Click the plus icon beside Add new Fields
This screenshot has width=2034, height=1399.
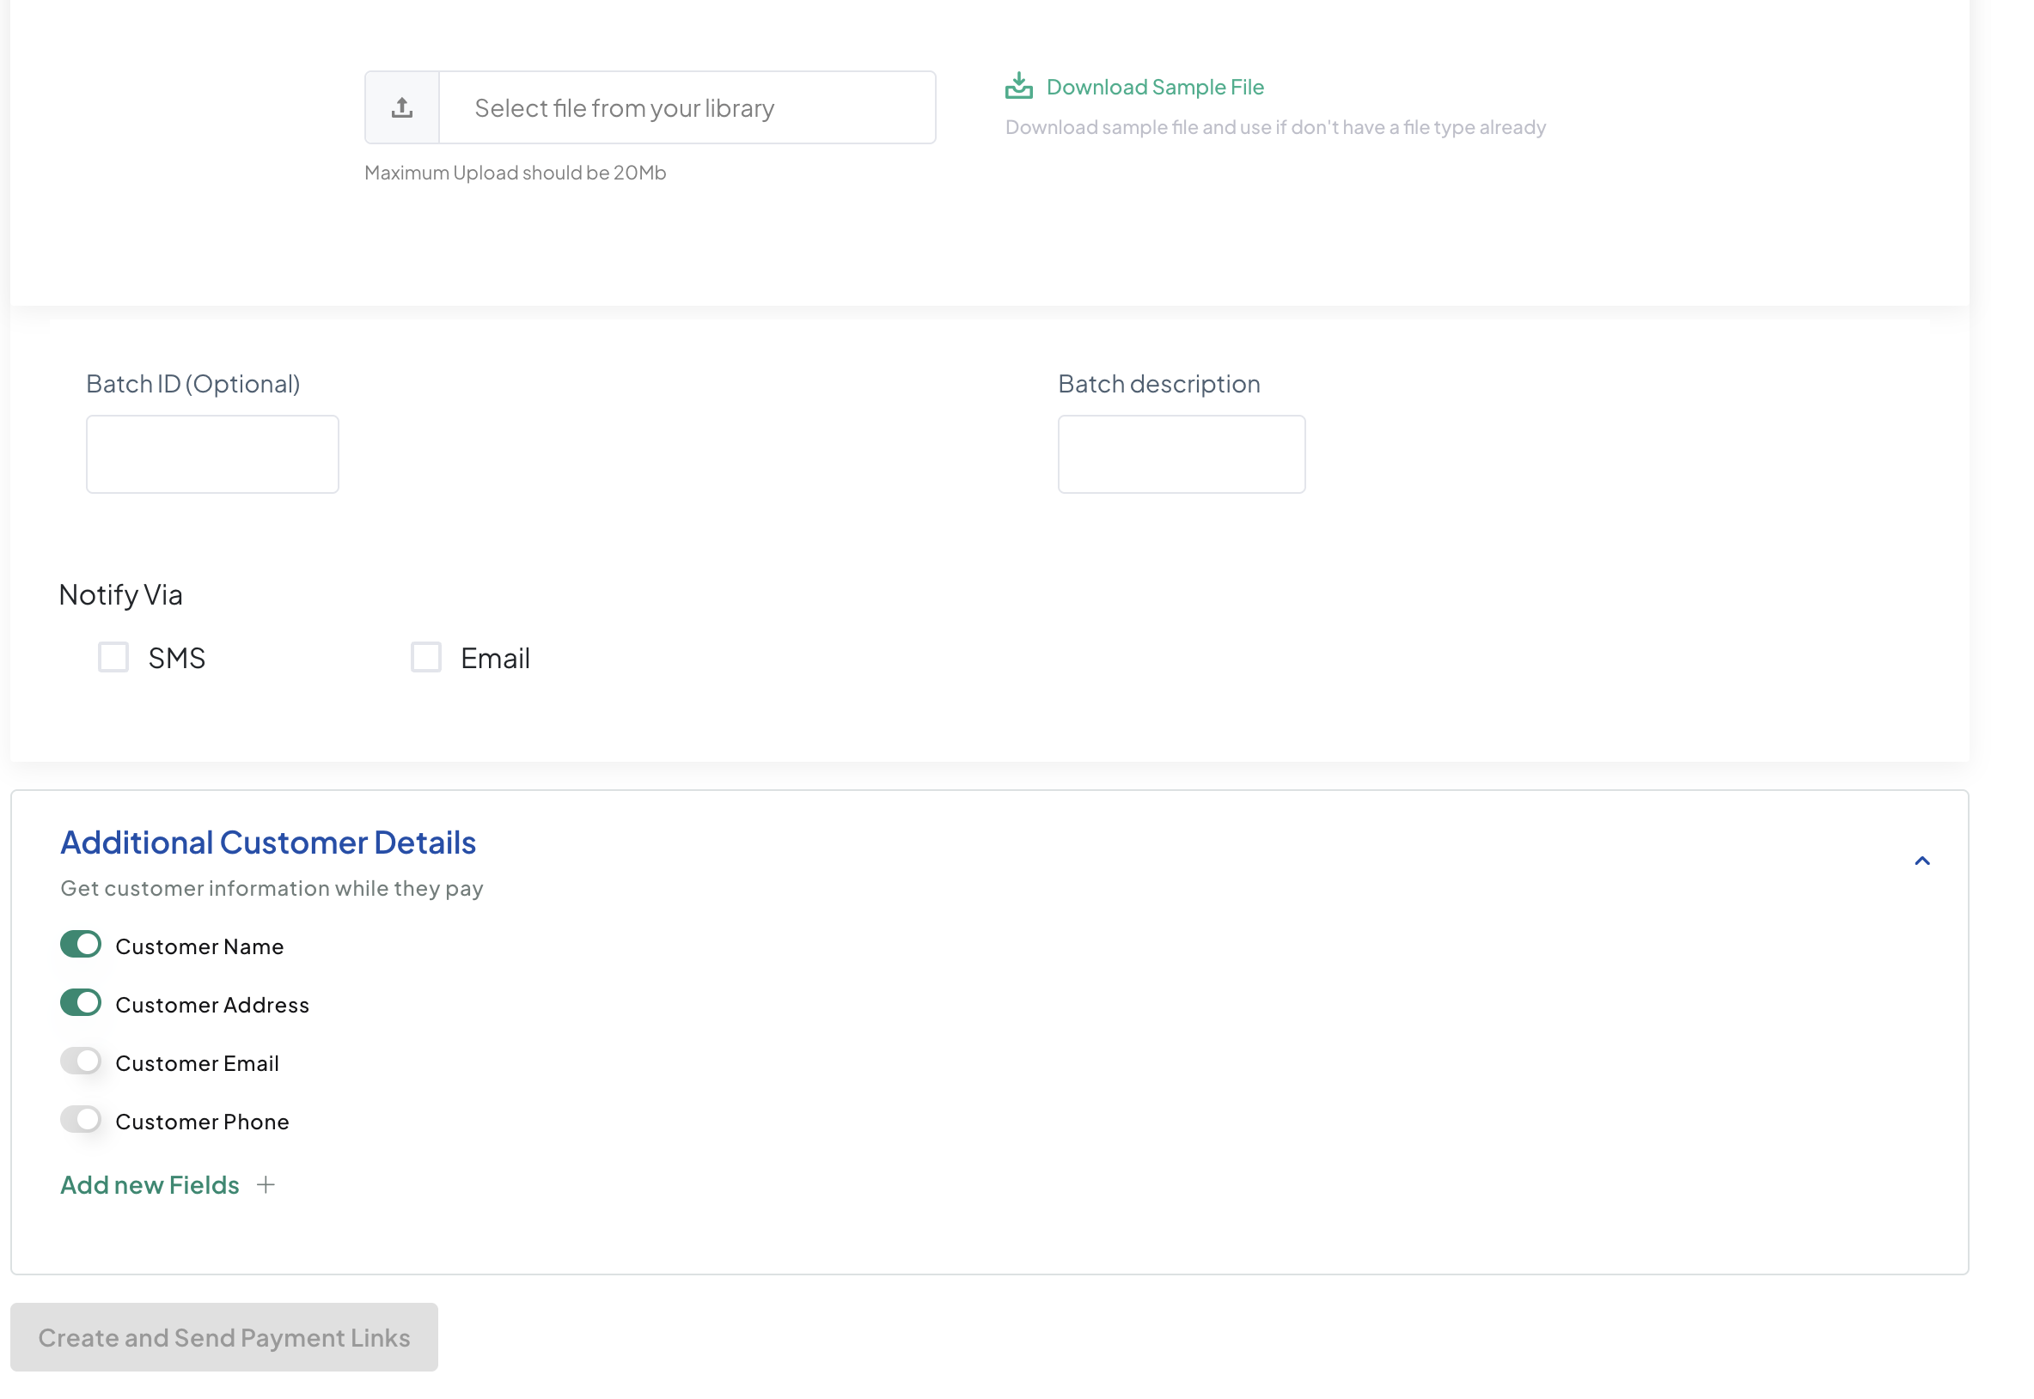[x=266, y=1185]
